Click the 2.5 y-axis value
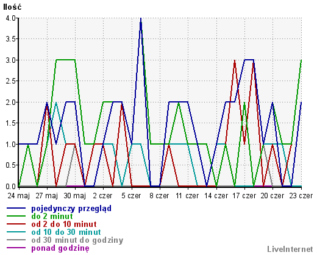Image resolution: width=317 pixels, height=255 pixels. pos(11,81)
